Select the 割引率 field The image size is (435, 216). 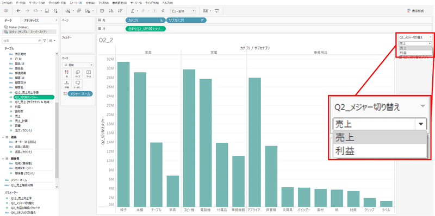pos(18,111)
